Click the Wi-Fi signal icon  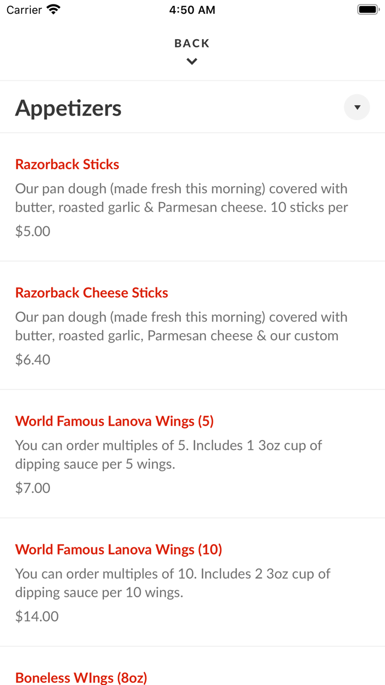tap(52, 9)
